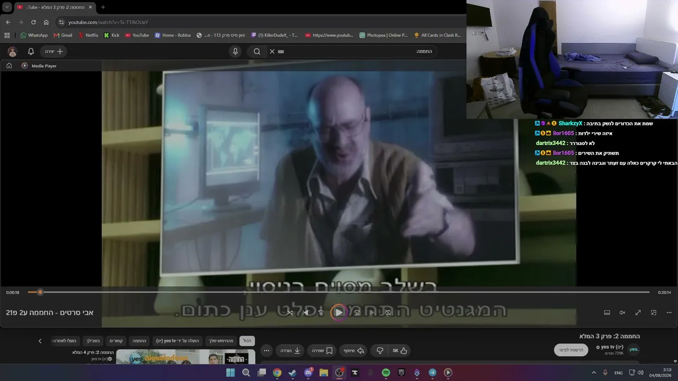Open the Gmail bookmark
The width and height of the screenshot is (678, 381).
63,35
